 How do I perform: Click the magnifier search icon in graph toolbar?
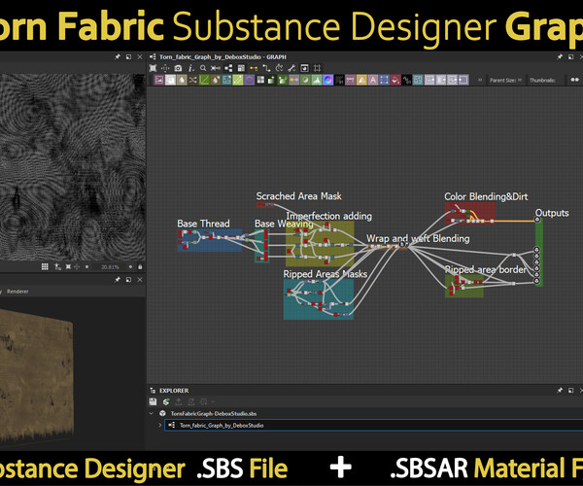click(x=203, y=68)
